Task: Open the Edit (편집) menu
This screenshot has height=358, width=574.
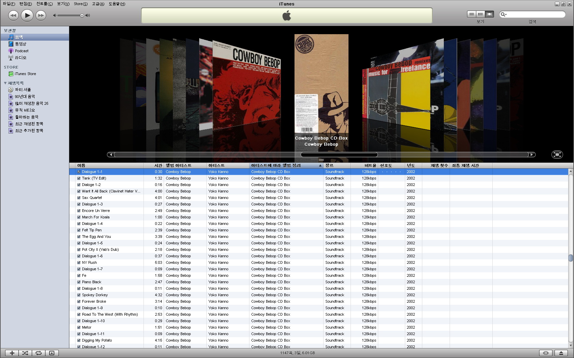Action: (26, 4)
